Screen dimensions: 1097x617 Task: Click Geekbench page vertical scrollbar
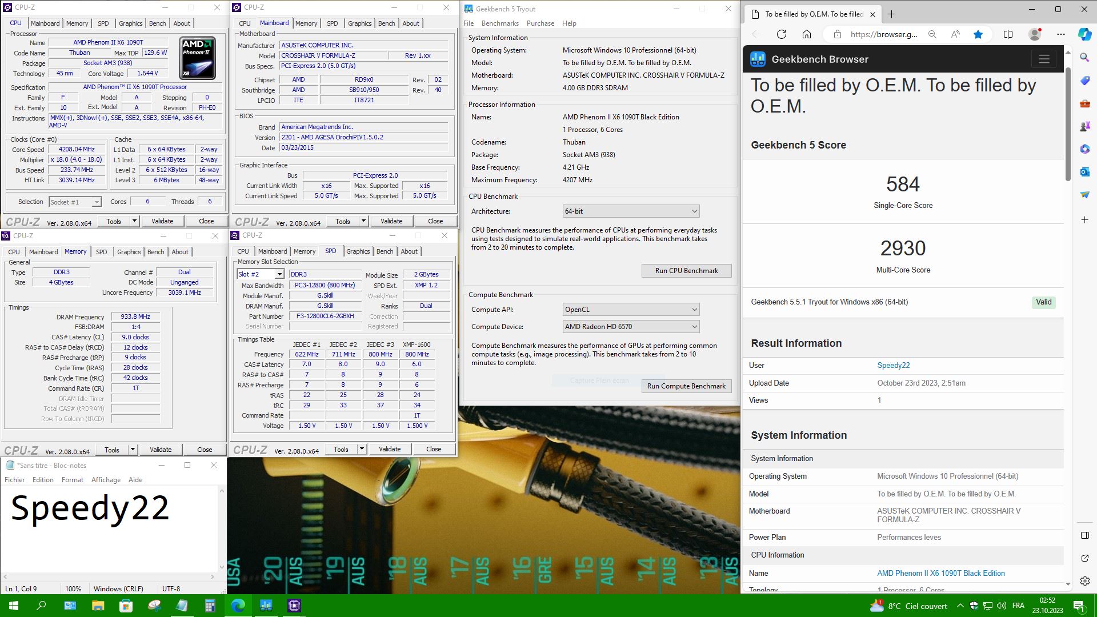(x=1068, y=124)
